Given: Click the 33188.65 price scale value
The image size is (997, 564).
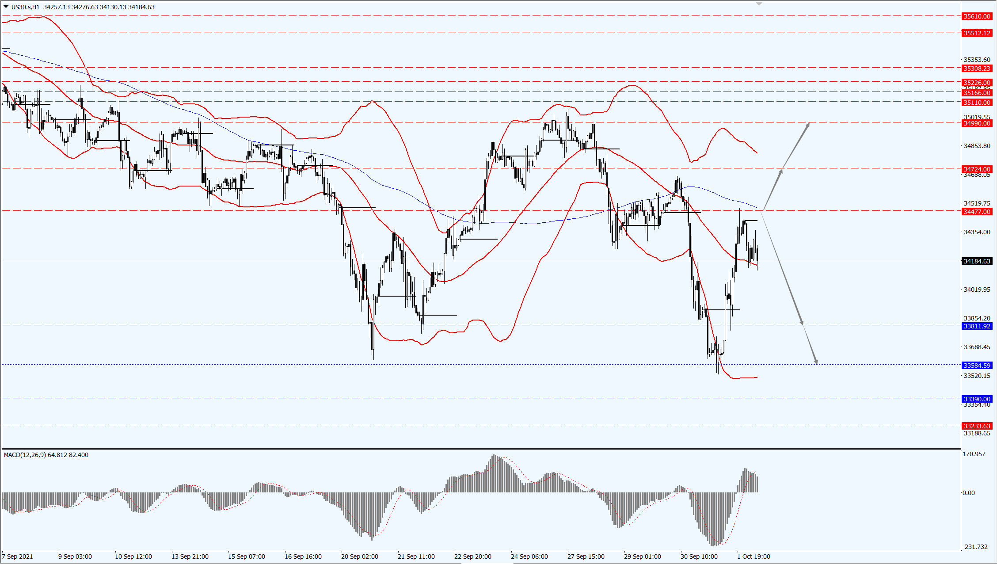Looking at the screenshot, I should 977,433.
